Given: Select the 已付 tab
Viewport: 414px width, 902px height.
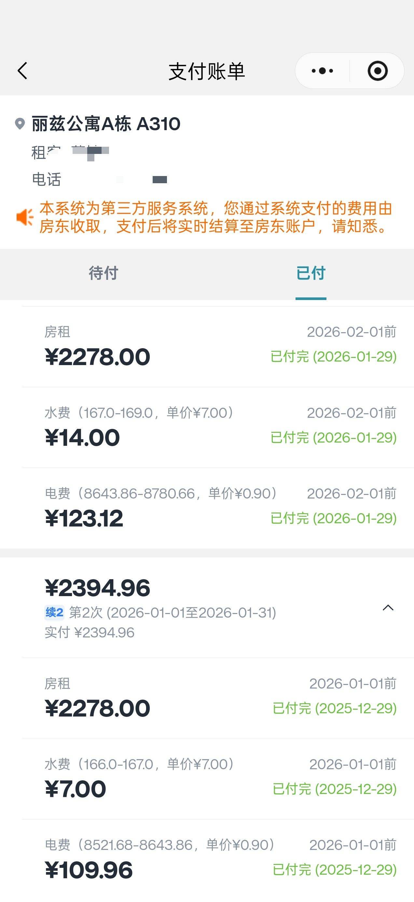Looking at the screenshot, I should [x=311, y=273].
